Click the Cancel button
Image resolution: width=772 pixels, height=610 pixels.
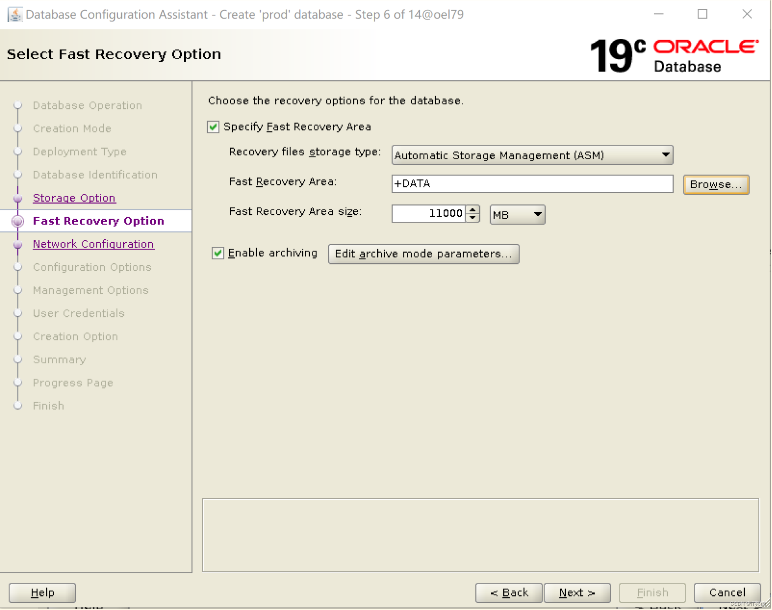(727, 592)
